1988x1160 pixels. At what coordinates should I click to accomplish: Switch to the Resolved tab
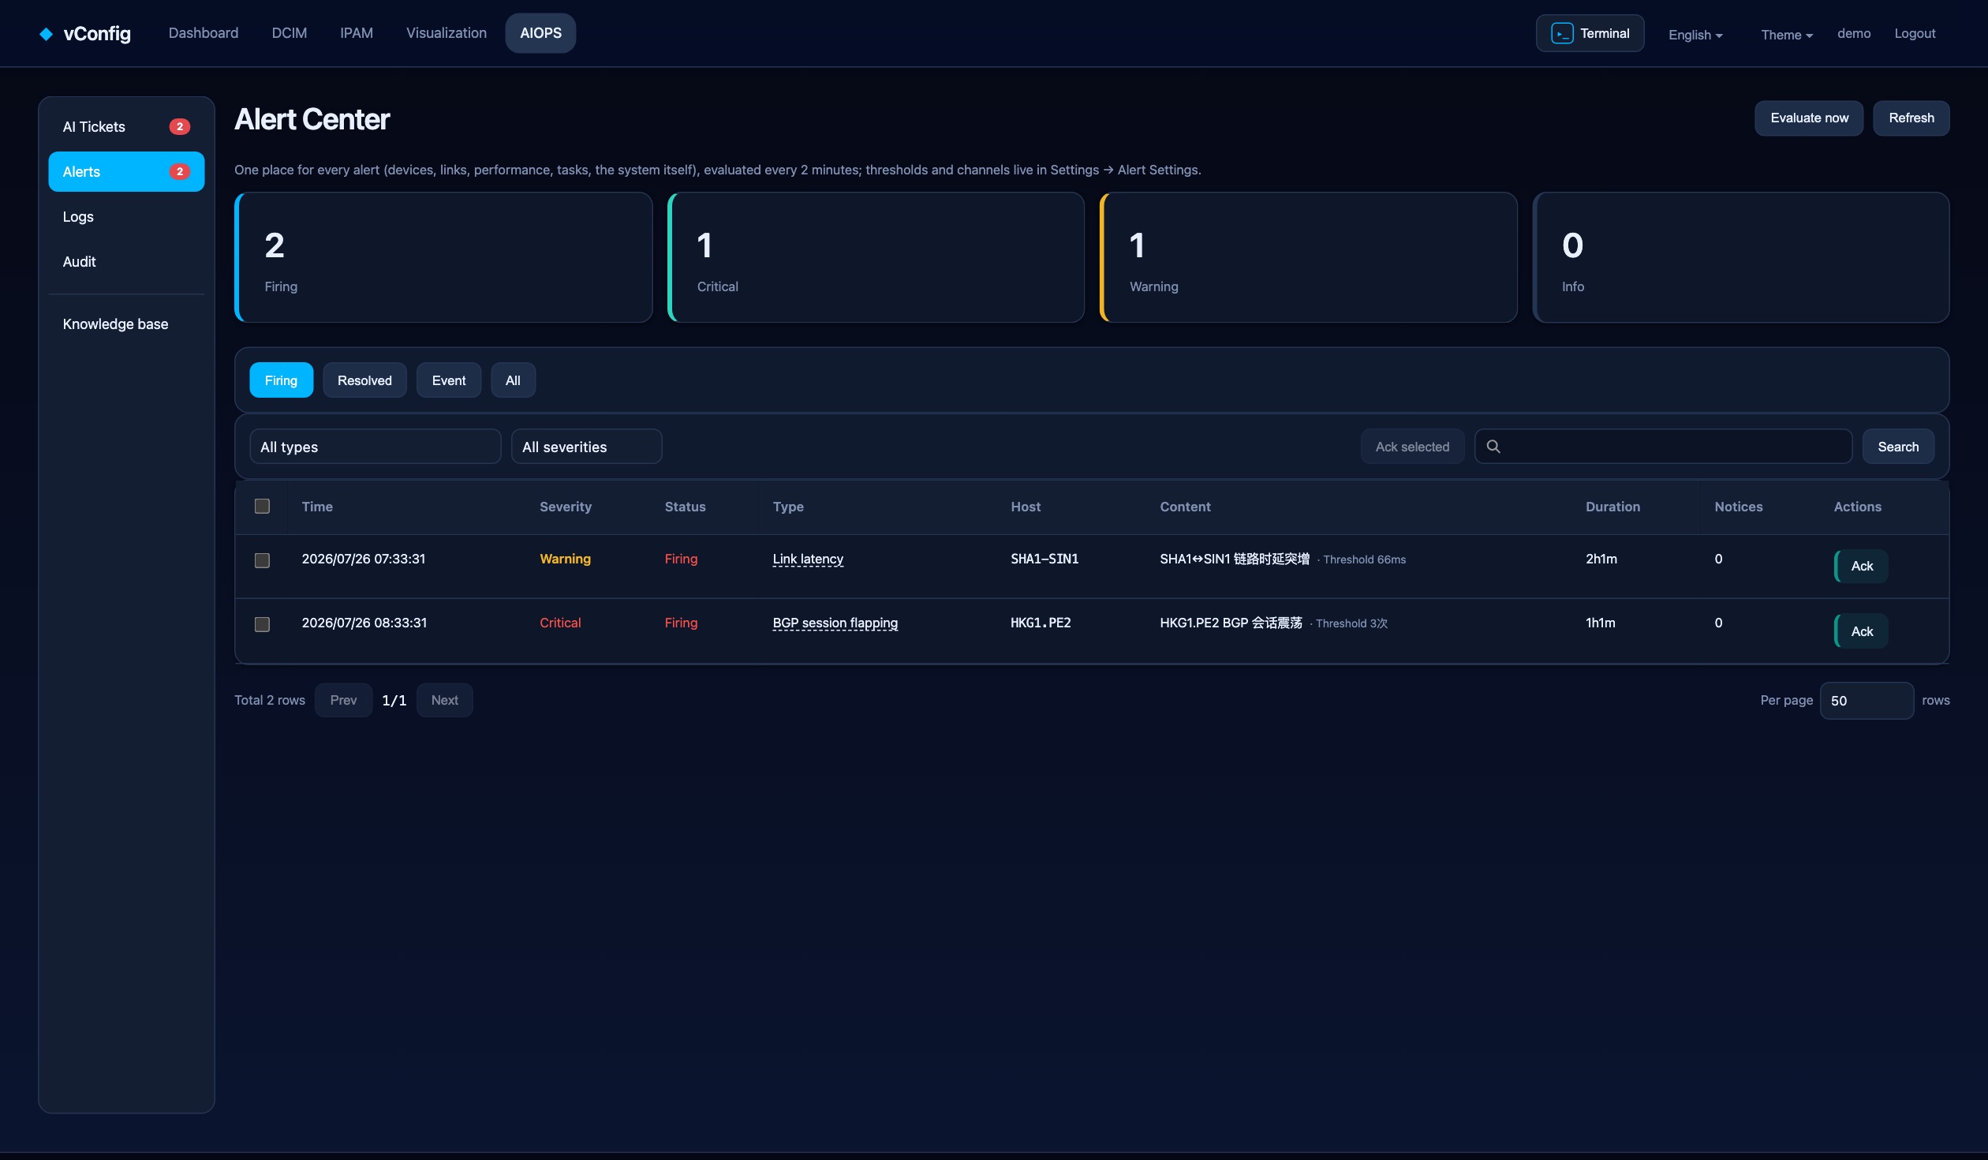click(x=364, y=380)
